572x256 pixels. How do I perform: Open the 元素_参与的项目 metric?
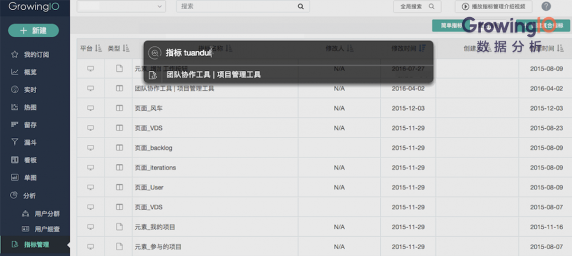(x=158, y=246)
